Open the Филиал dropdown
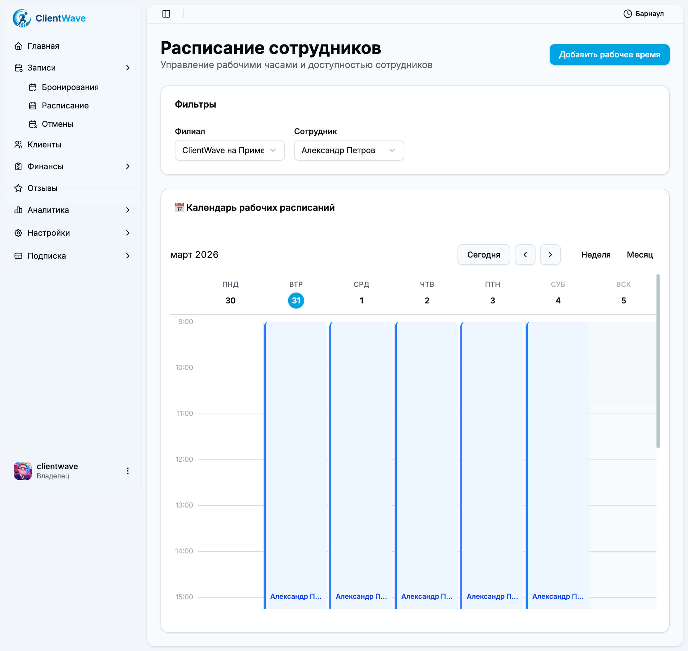This screenshot has height=651, width=688. coord(230,150)
